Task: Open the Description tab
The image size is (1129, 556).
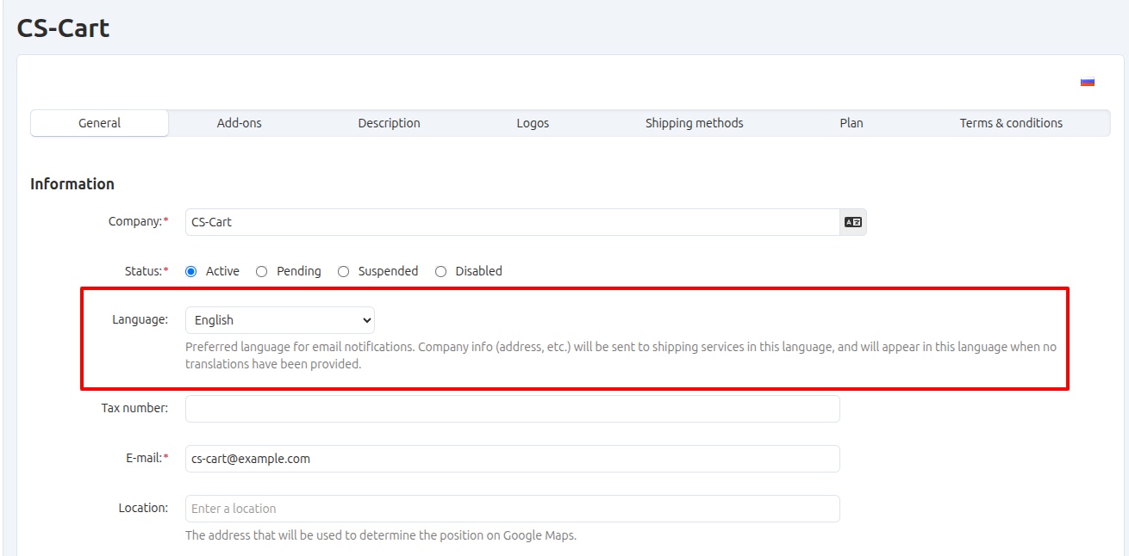Action: (x=390, y=123)
